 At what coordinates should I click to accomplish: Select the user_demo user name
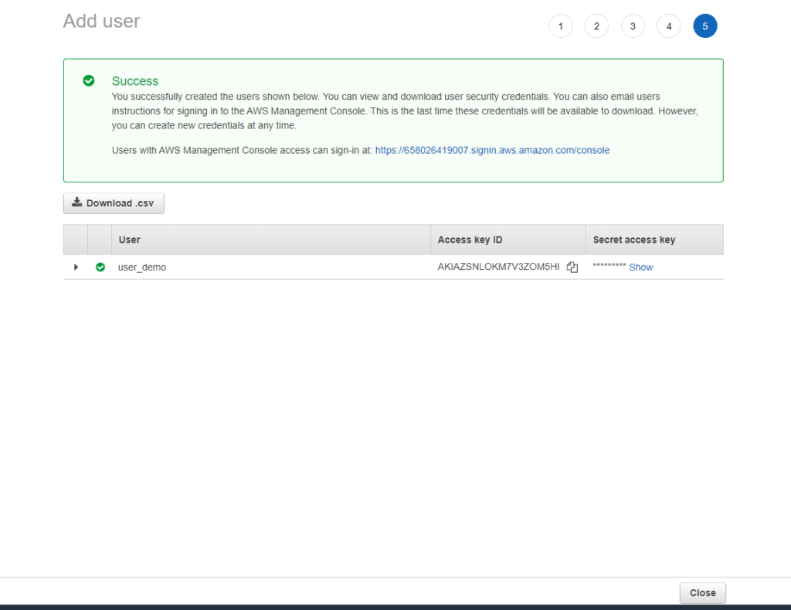coord(141,268)
